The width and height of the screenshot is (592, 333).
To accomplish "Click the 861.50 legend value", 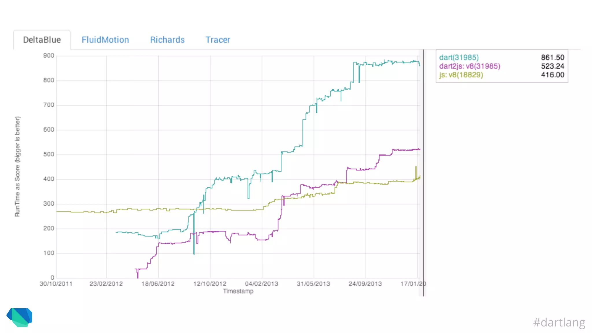I will tap(552, 58).
